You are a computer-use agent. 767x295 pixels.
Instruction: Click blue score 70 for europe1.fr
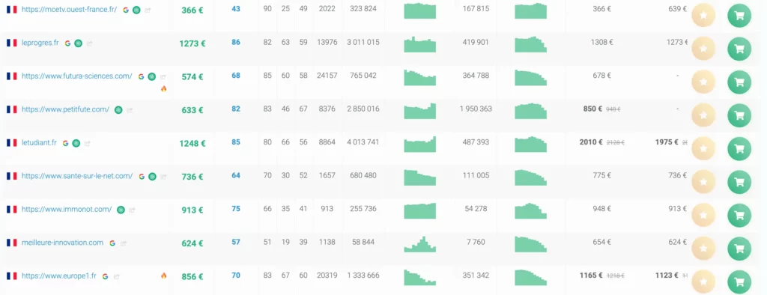tap(236, 275)
